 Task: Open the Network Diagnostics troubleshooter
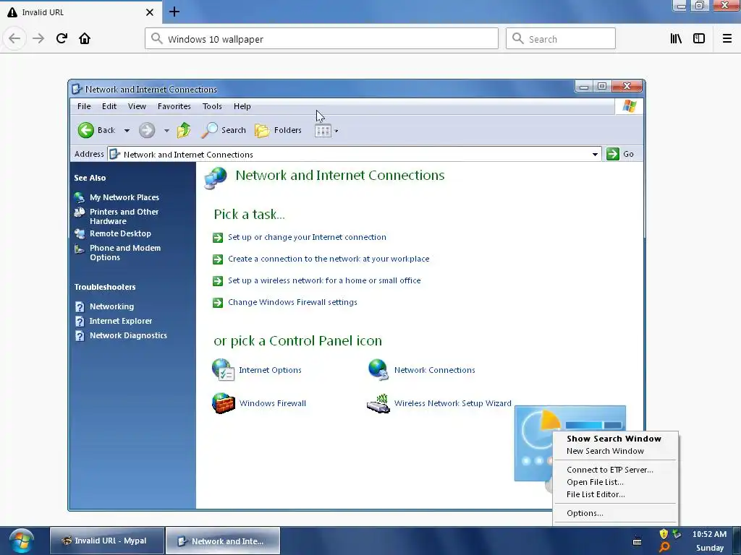coord(128,335)
